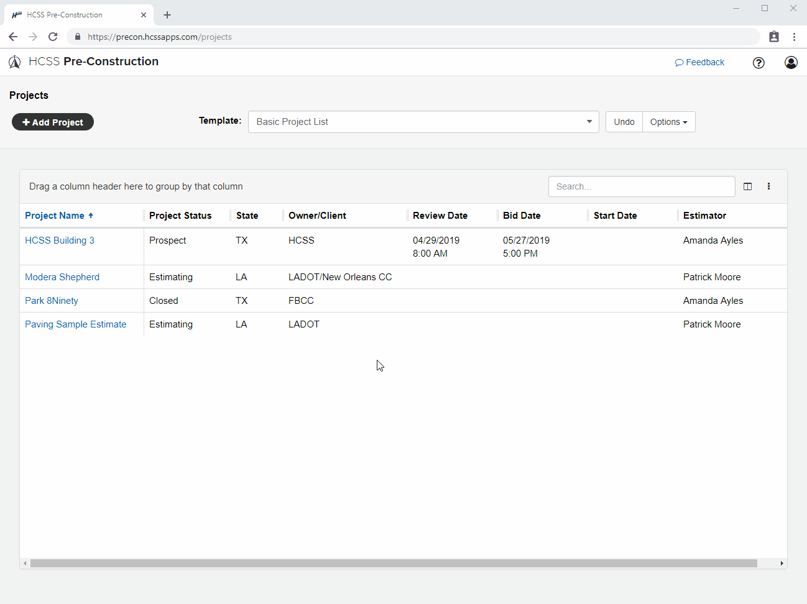Screen dimensions: 807x604
Task: Open the Modera Shepherd project link
Action: click(62, 277)
